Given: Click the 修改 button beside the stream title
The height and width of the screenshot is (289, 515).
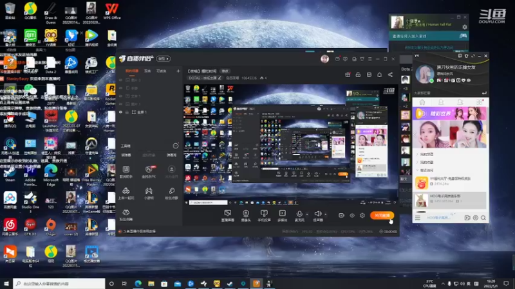Looking at the screenshot, I should [225, 71].
